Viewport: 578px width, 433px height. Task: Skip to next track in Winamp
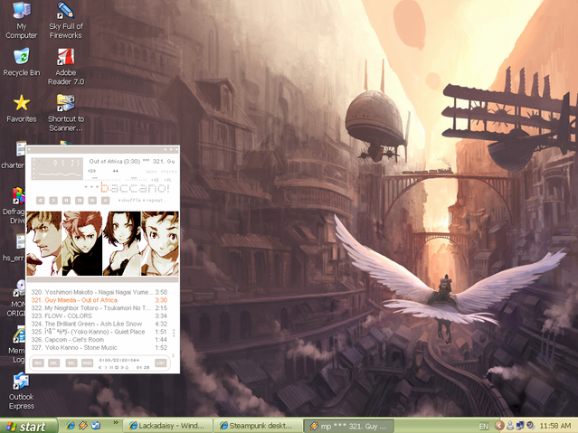point(92,200)
